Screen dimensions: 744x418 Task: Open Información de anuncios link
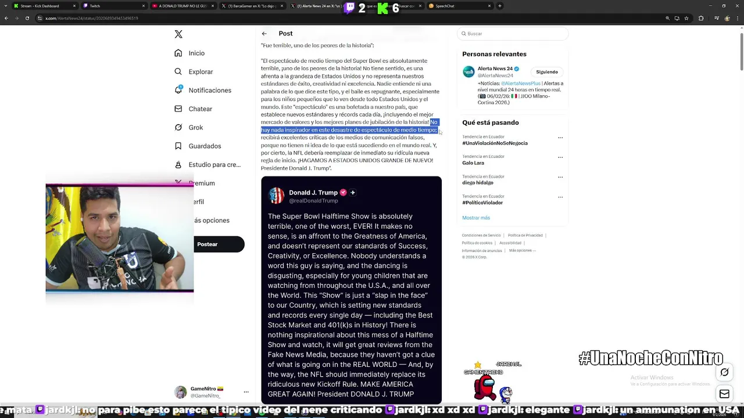[x=482, y=250]
